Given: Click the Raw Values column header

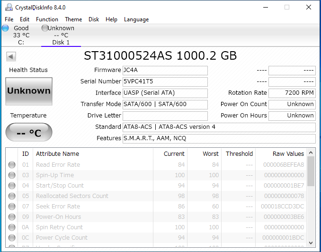Looking at the screenshot, I should point(288,153).
